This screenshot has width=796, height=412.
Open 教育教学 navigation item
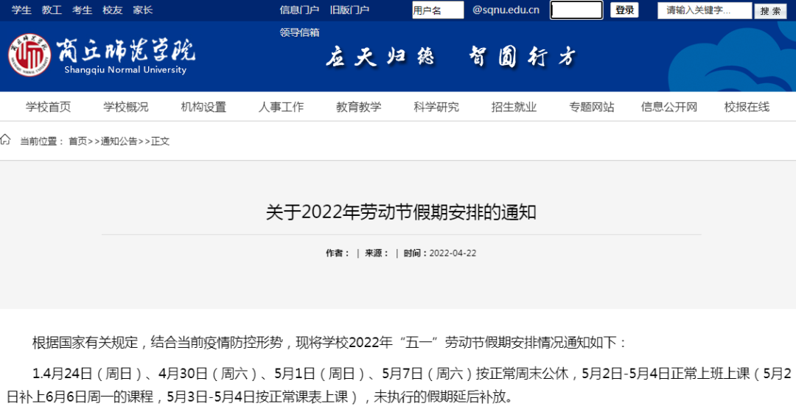click(359, 107)
